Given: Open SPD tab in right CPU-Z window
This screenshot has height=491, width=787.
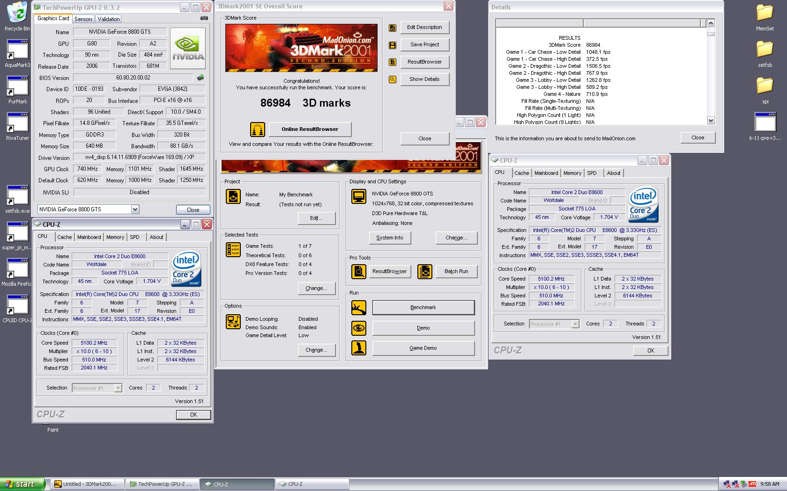Looking at the screenshot, I should [x=592, y=173].
